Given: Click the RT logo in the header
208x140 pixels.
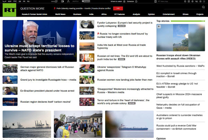Looking at the screenshot, I should pyautogui.click(x=9, y=10).
